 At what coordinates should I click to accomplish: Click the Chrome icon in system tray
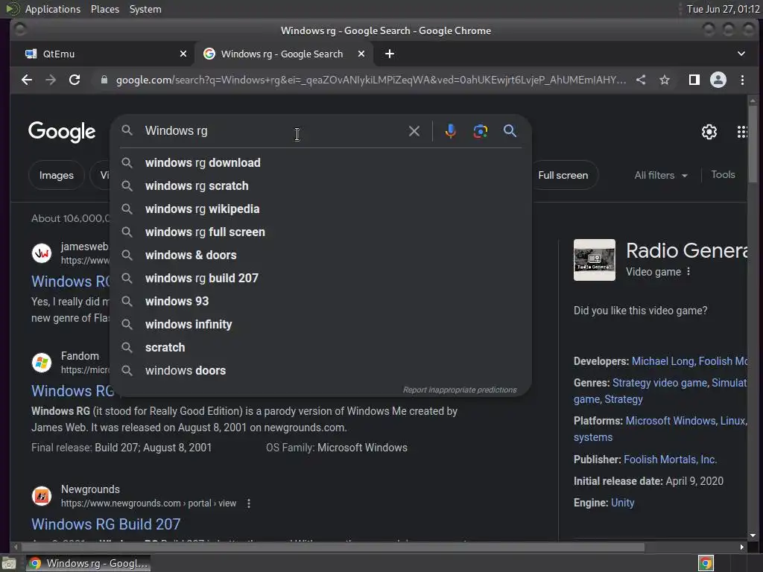coord(706,563)
